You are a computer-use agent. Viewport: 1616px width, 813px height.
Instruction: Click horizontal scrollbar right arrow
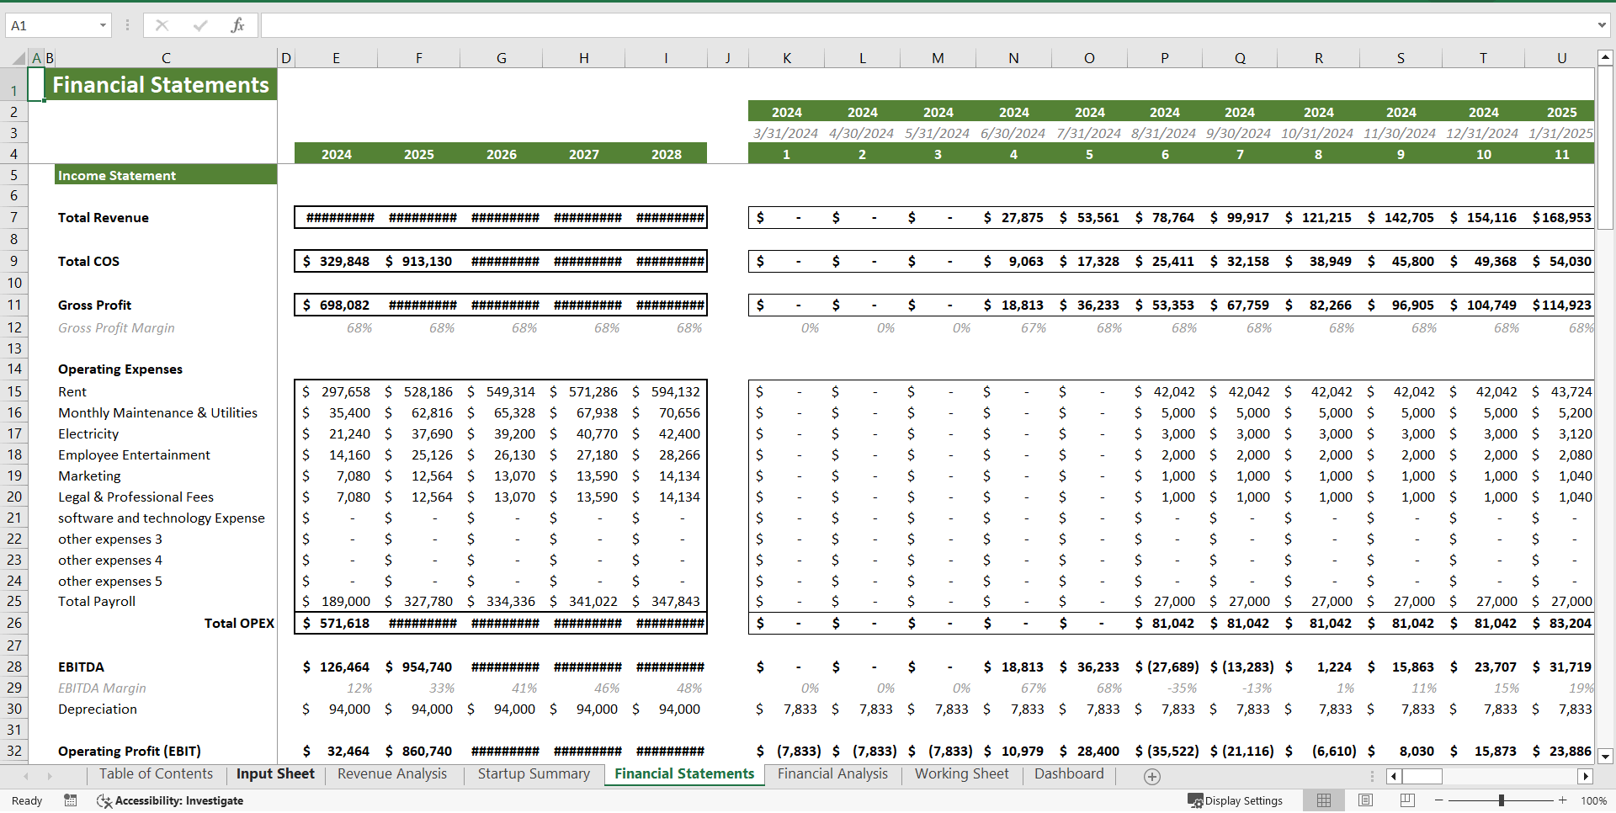pyautogui.click(x=1586, y=777)
